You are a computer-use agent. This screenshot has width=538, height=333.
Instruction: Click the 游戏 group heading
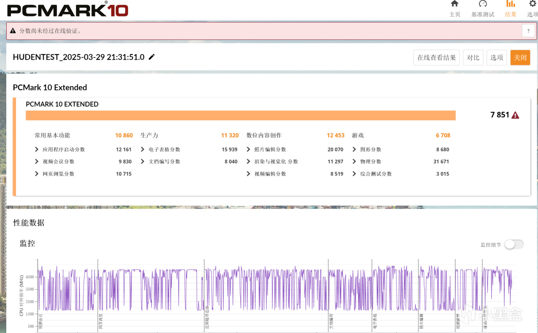point(358,135)
